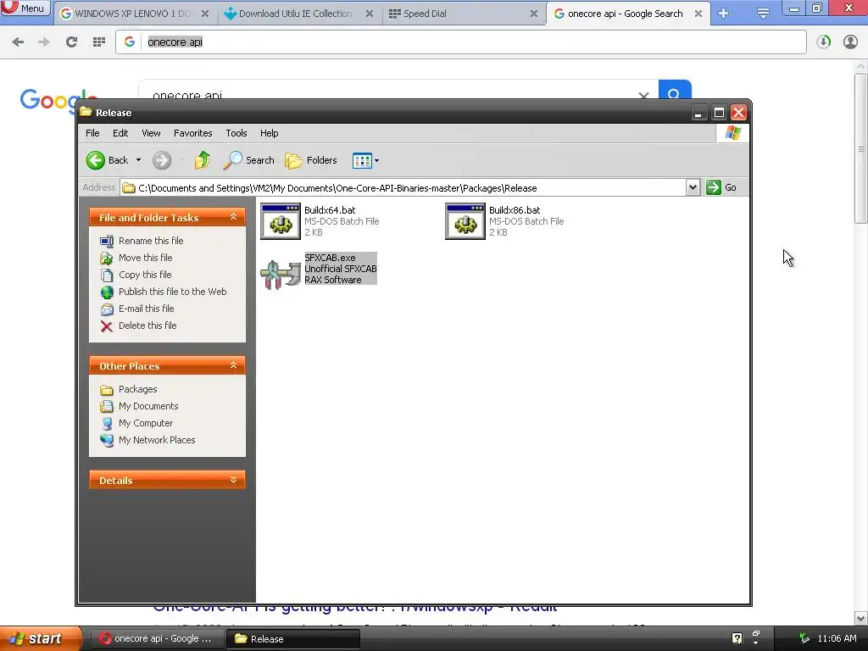The width and height of the screenshot is (868, 651).
Task: Click the network tray icon near clock
Action: click(804, 638)
